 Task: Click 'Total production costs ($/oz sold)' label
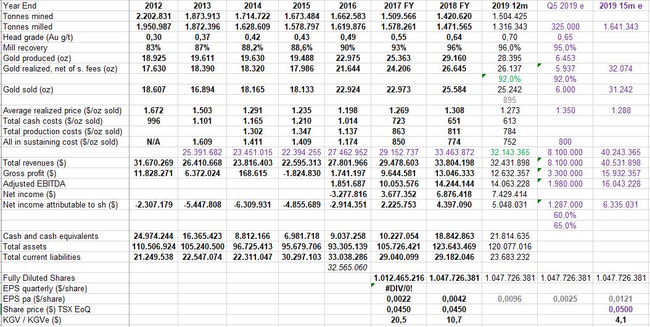(62, 132)
